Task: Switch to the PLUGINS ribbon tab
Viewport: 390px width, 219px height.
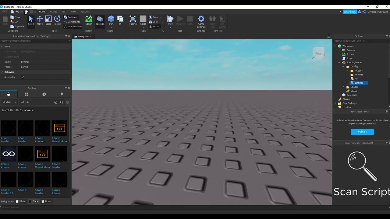Action: (85, 12)
